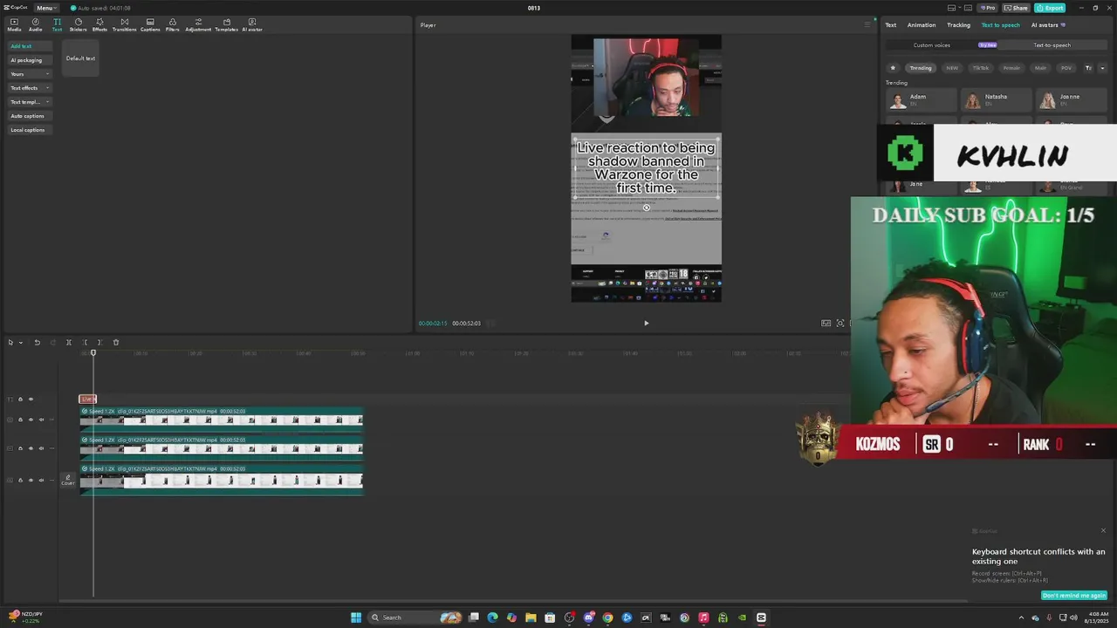Open the Stickers panel
Viewport: 1117px width, 628px height.
point(78,24)
